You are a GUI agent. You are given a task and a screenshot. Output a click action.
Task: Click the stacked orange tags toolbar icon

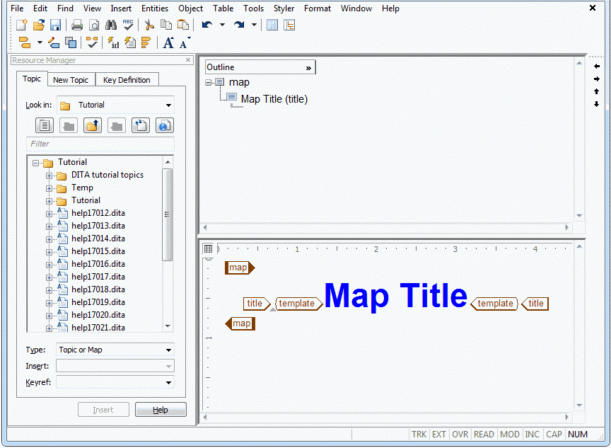coord(146,42)
